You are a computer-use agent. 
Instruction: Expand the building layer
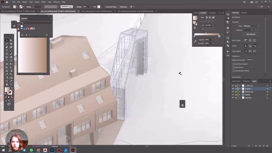pos(240,95)
